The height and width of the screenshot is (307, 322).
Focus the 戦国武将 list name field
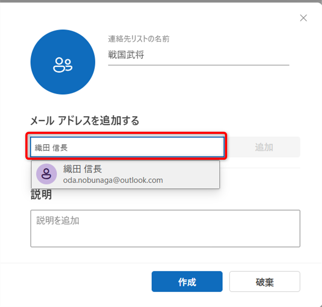[x=198, y=56]
